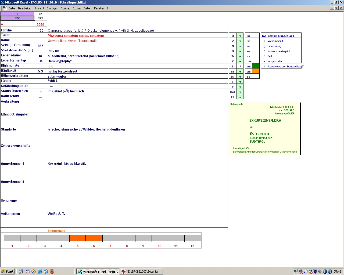Open the Daten menu
Screen dimensions: 344x275
coord(88,8)
